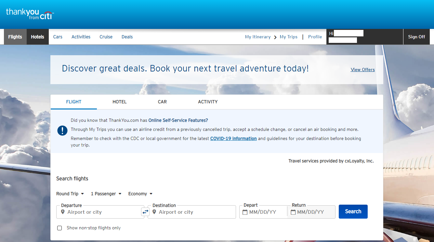Open the Economy cabin class dropdown
The image size is (434, 242).
140,194
